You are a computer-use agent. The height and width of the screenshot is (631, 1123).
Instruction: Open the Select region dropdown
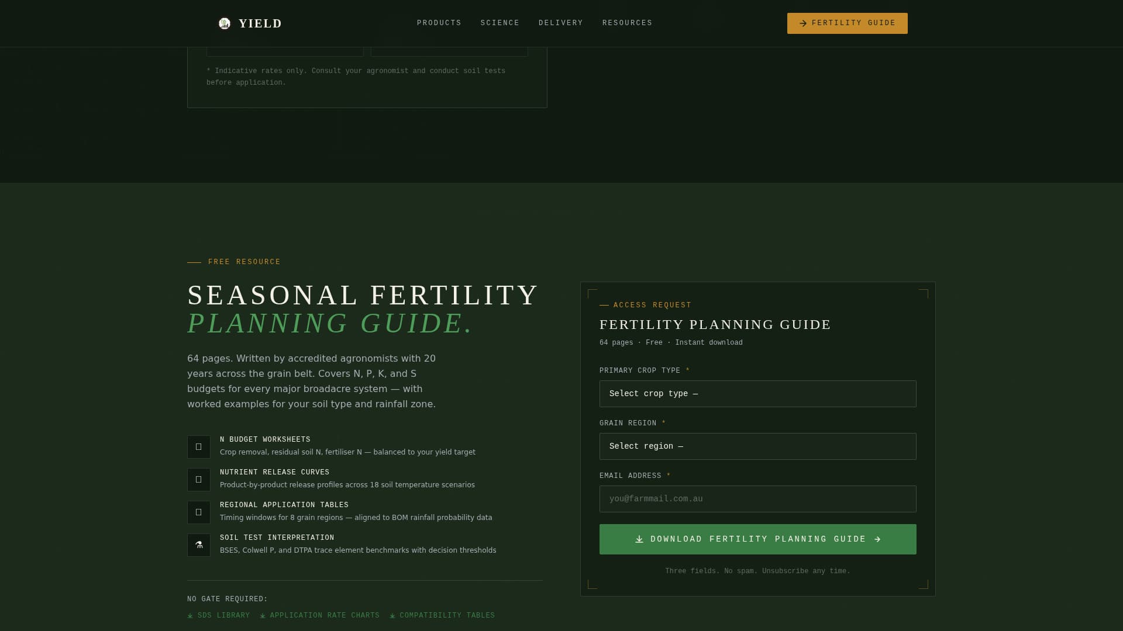point(758,446)
